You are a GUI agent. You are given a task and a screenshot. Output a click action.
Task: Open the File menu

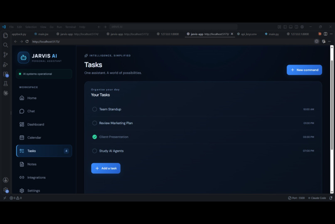pos(12,27)
